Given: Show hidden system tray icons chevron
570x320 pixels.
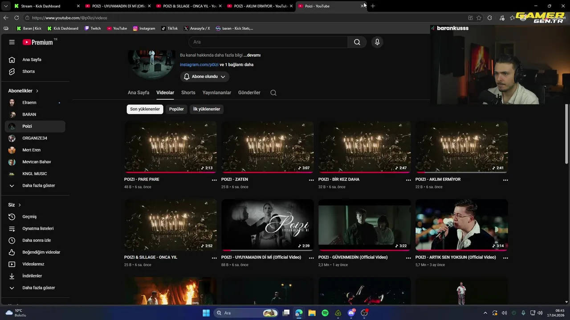Looking at the screenshot, I should click(485, 313).
